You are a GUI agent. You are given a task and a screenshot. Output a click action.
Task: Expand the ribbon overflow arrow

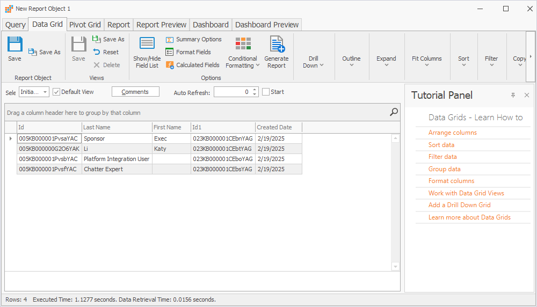pos(531,56)
